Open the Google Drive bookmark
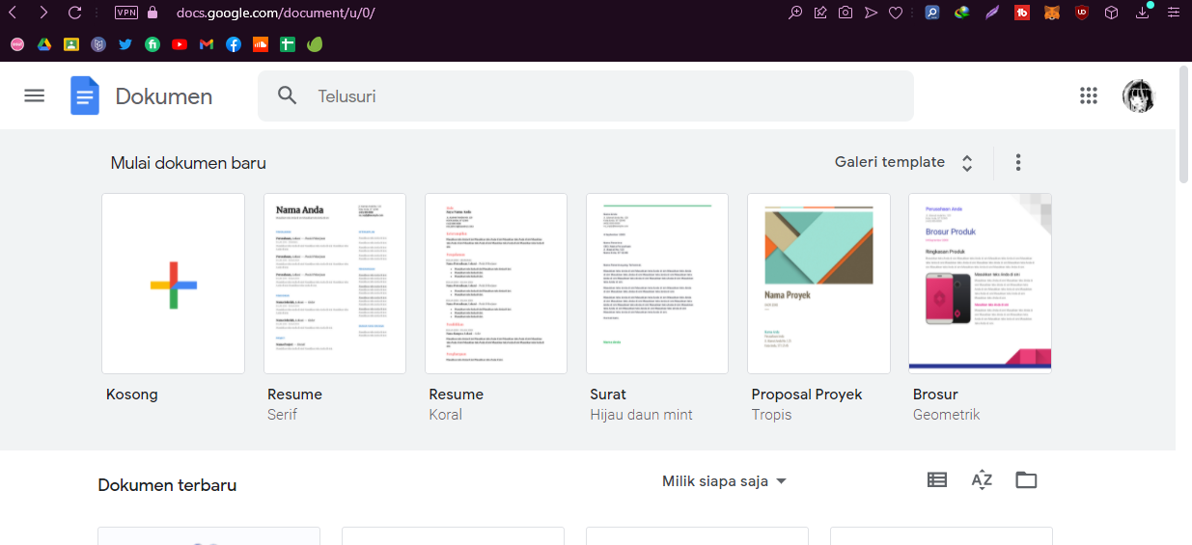The height and width of the screenshot is (545, 1192). coord(44,44)
